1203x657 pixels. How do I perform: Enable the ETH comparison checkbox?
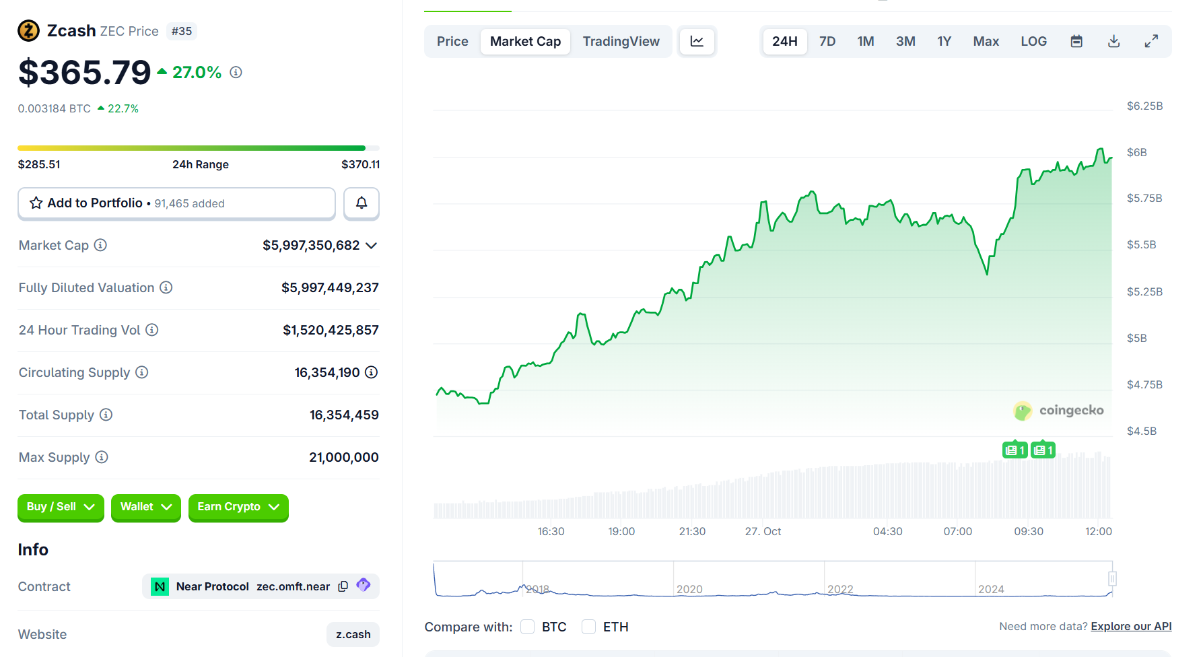[x=589, y=627]
